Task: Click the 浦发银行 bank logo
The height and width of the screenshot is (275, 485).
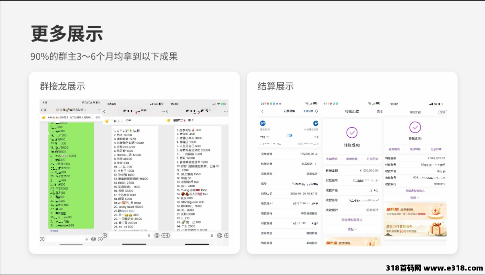Action: pyautogui.click(x=263, y=123)
